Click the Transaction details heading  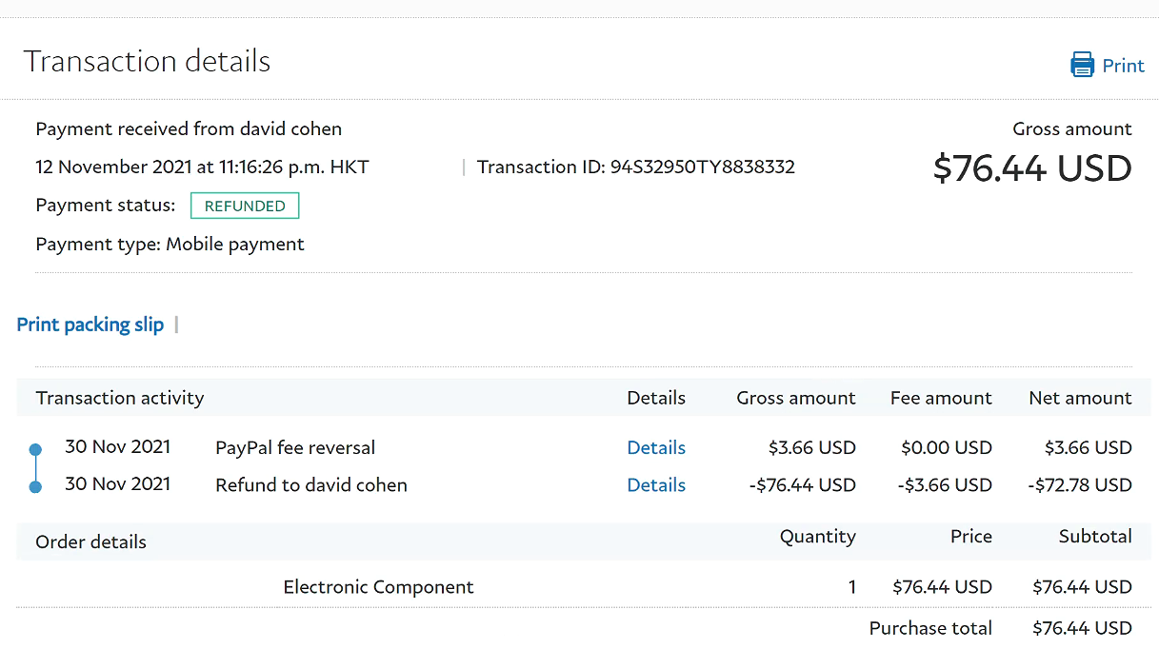tap(147, 62)
